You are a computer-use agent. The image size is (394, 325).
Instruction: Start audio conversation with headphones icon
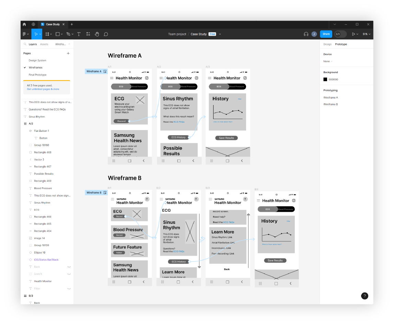[306, 34]
